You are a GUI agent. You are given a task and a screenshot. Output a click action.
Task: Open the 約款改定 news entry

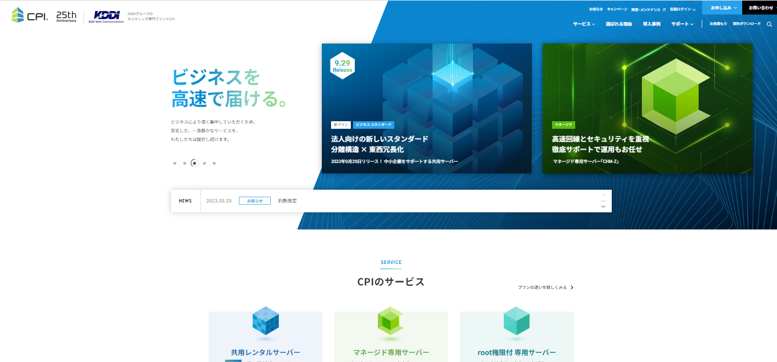(x=288, y=200)
